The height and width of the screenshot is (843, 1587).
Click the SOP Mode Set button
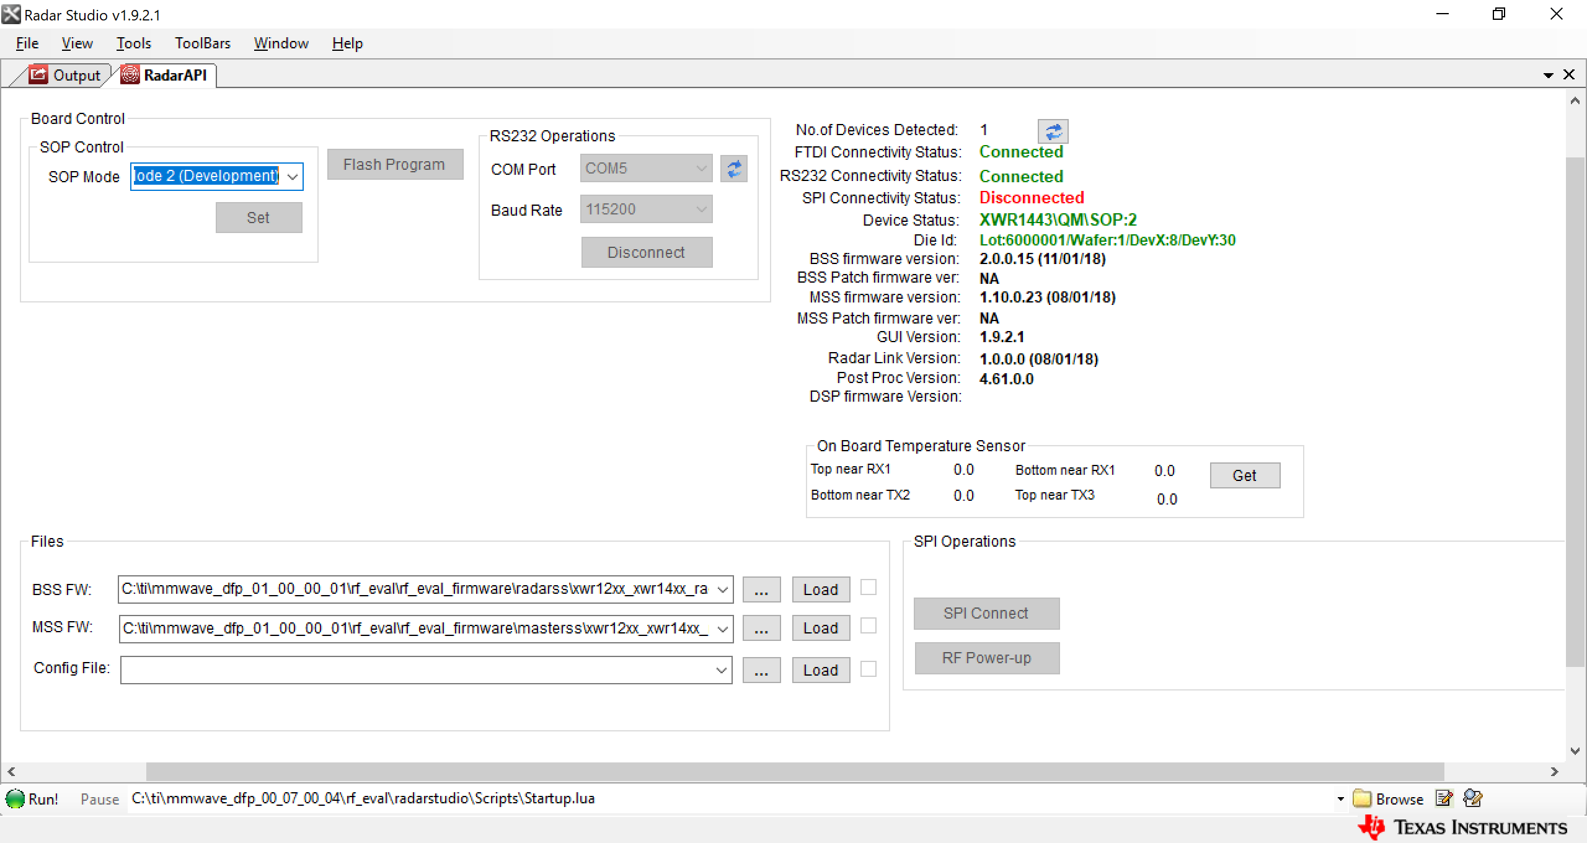259,218
